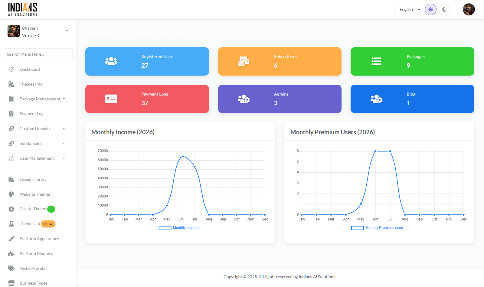Image resolution: width=484 pixels, height=287 pixels.
Task: Click the Subdomains link icon
Action: pyautogui.click(x=11, y=143)
